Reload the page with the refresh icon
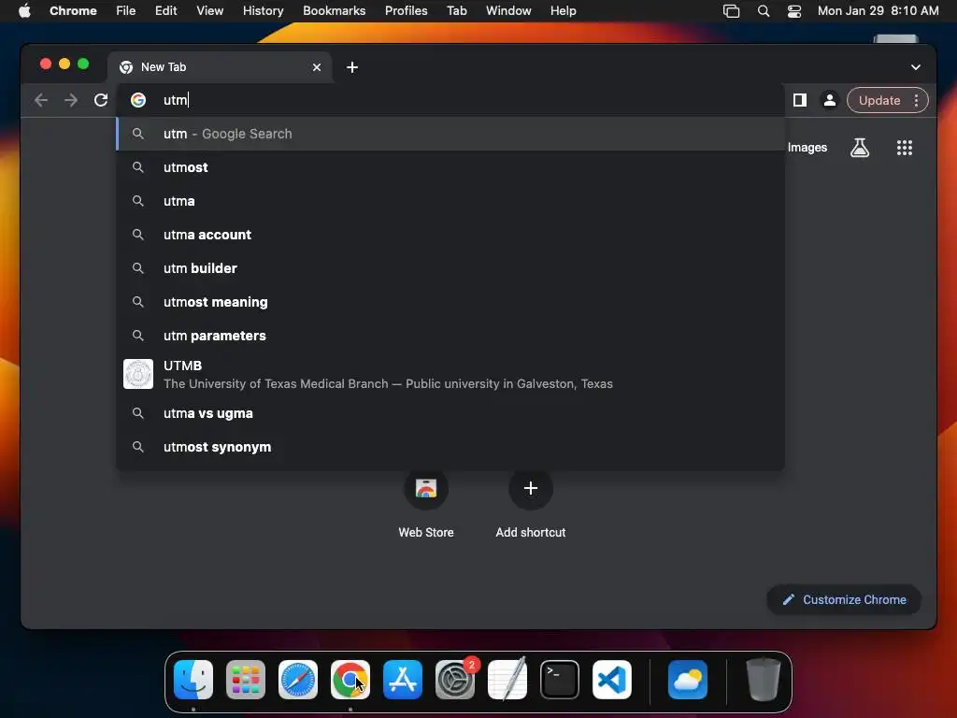The image size is (957, 718). click(101, 100)
